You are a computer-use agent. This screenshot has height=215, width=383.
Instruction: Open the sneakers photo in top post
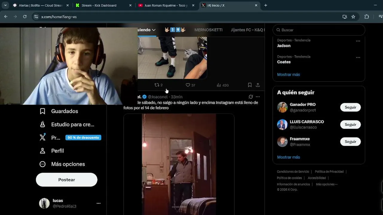[x=172, y=58]
